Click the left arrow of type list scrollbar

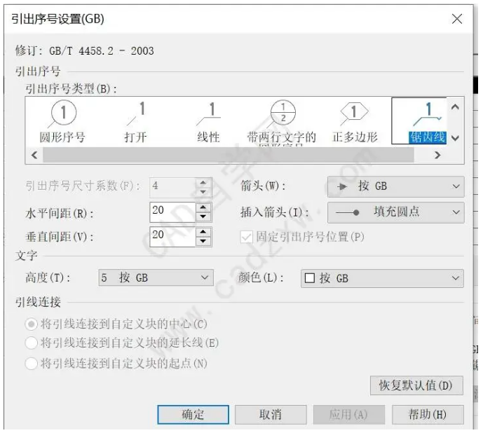point(34,155)
